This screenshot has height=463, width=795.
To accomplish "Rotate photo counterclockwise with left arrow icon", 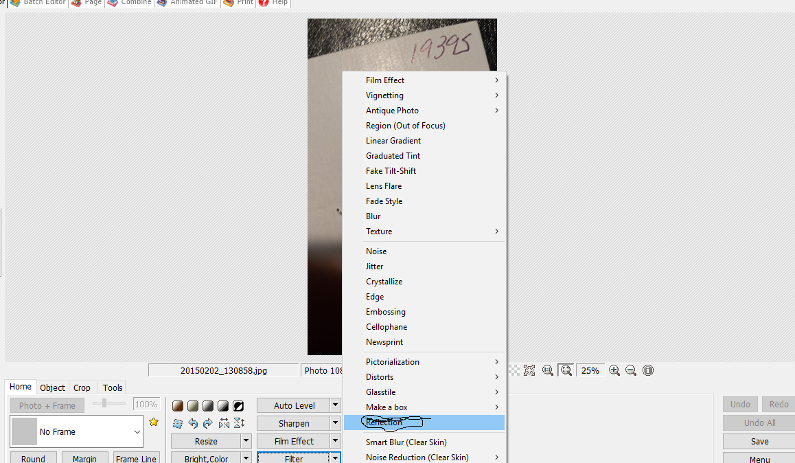I will pyautogui.click(x=193, y=423).
